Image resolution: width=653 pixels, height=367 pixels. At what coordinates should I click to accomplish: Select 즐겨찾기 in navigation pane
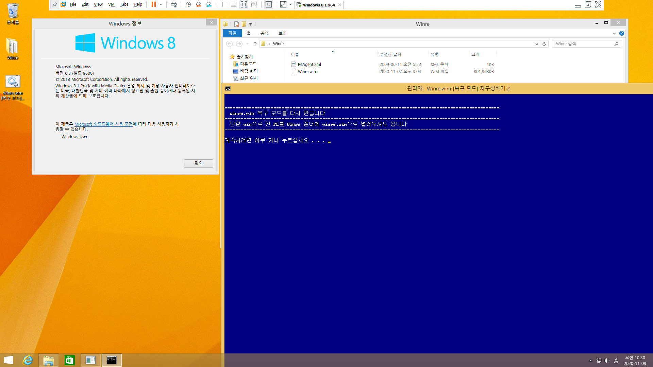pyautogui.click(x=245, y=57)
